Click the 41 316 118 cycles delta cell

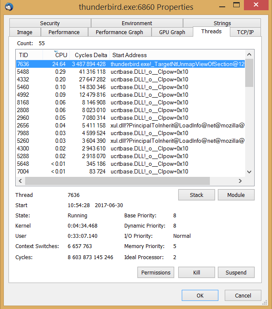click(92, 72)
